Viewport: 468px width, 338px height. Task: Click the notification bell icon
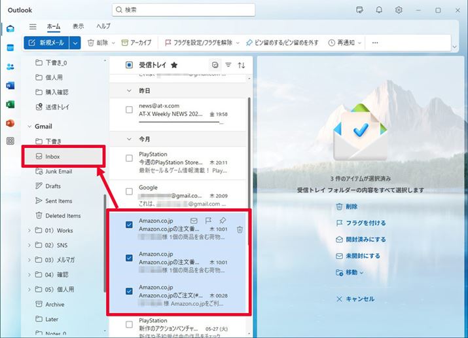click(379, 10)
